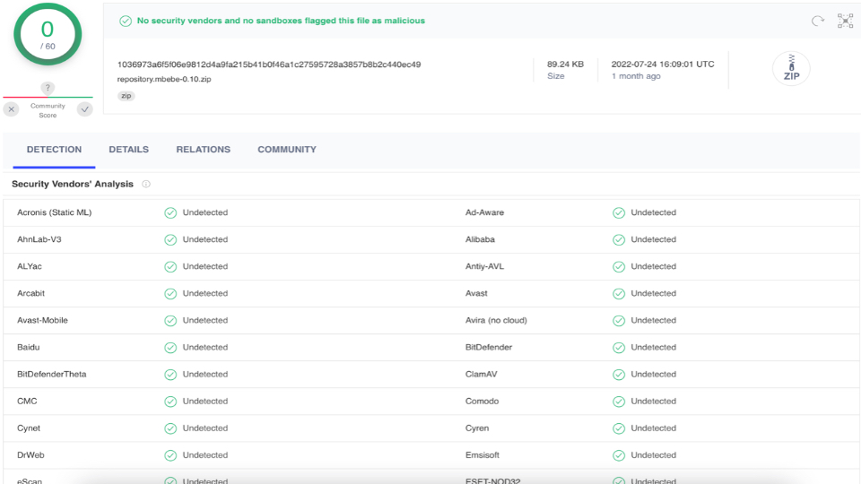Click the Undetected check icon for ClamAV
Screen dimensions: 861x484
coord(619,375)
